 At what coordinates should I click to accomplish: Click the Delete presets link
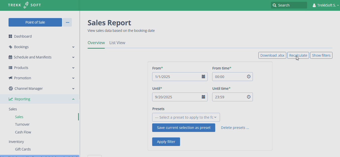[235, 128]
